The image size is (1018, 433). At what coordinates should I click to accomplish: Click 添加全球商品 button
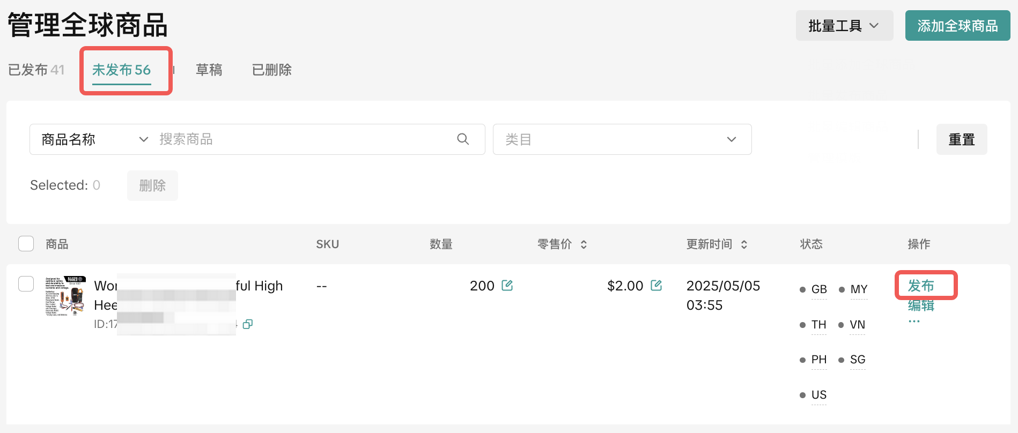[x=957, y=26]
